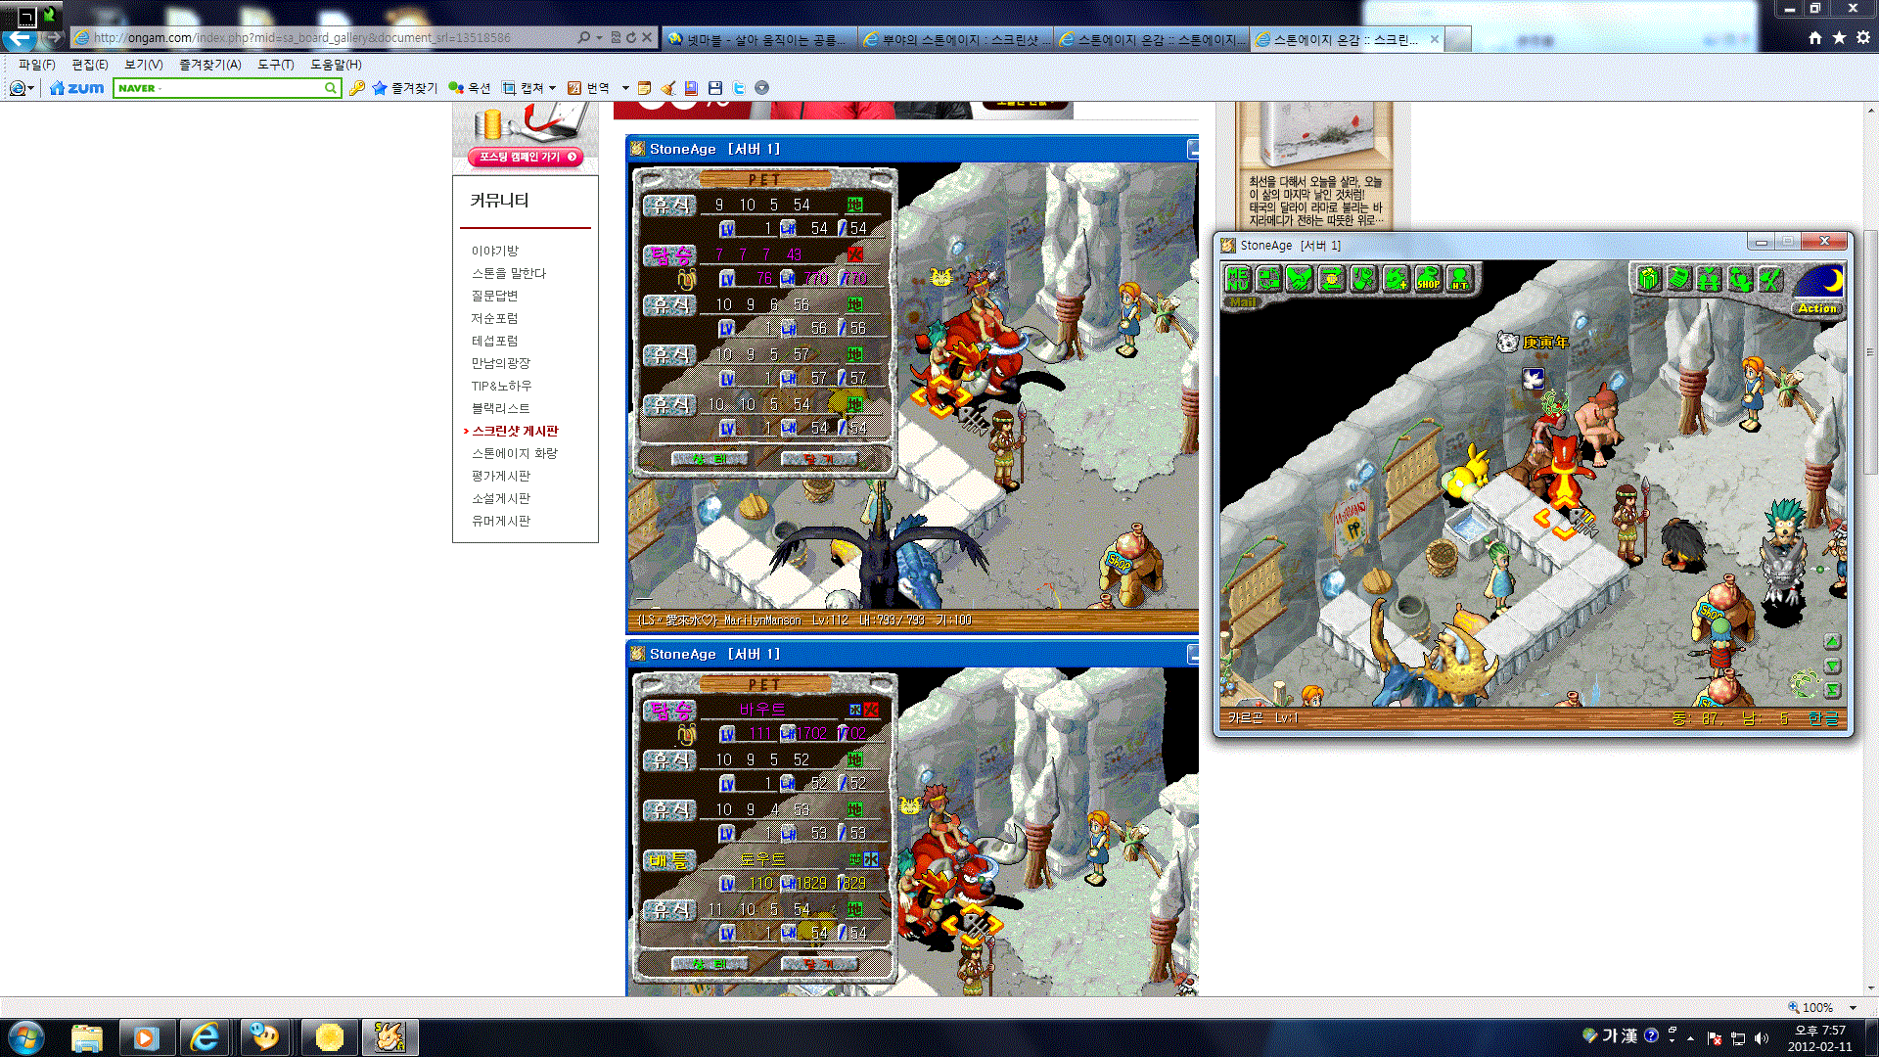Switch to the 부야의 스톤에이지 tab
This screenshot has height=1057, width=1879.
(955, 39)
